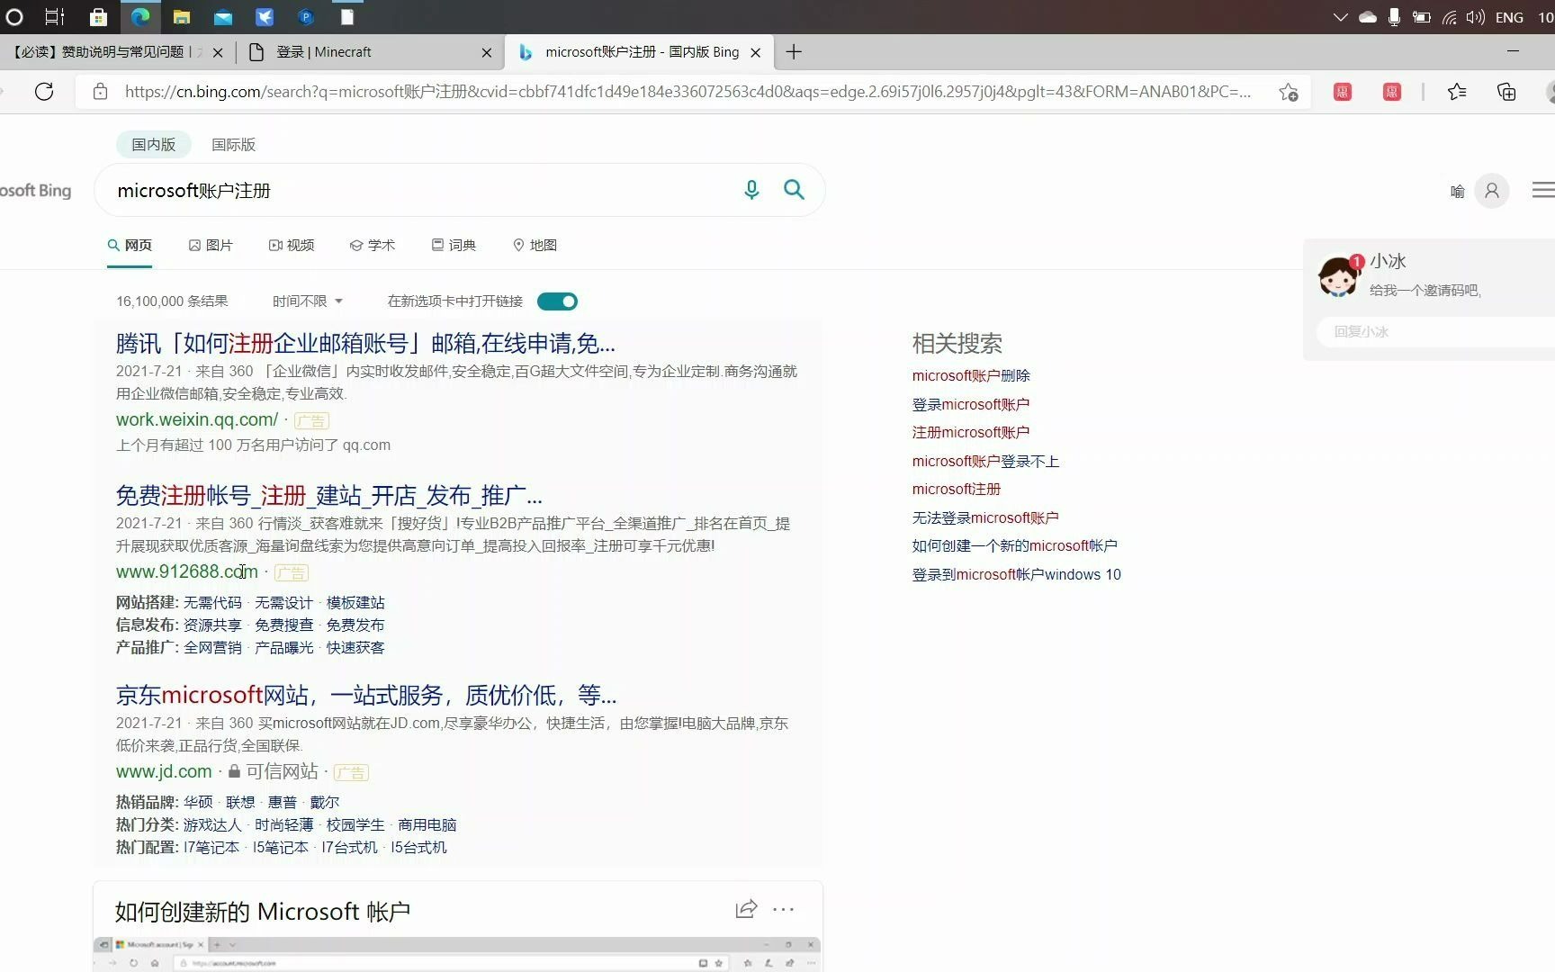This screenshot has height=972, width=1555.
Task: Open Task View from taskbar
Action: tap(55, 16)
